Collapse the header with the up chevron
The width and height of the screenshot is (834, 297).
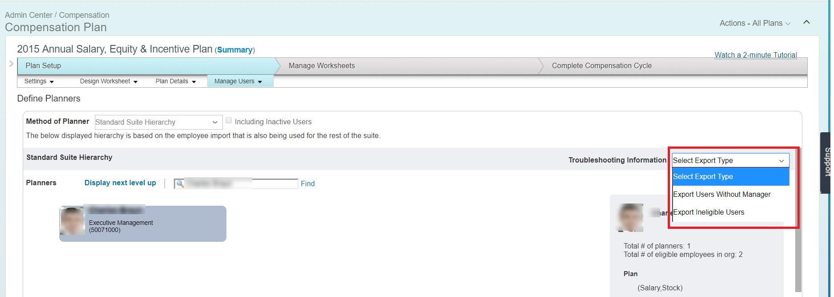coord(806,22)
